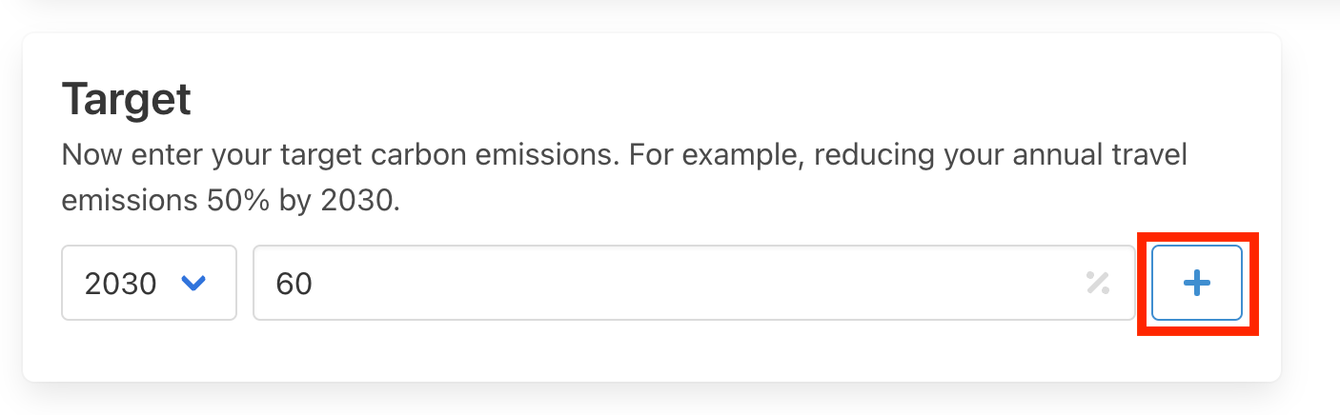The image size is (1340, 415).
Task: Select the 2030 year value
Action: point(121,284)
